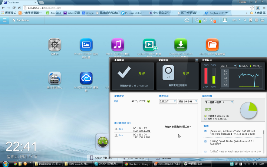Reload the page in Chrome
The height and width of the screenshot is (167, 267).
point(14,8)
